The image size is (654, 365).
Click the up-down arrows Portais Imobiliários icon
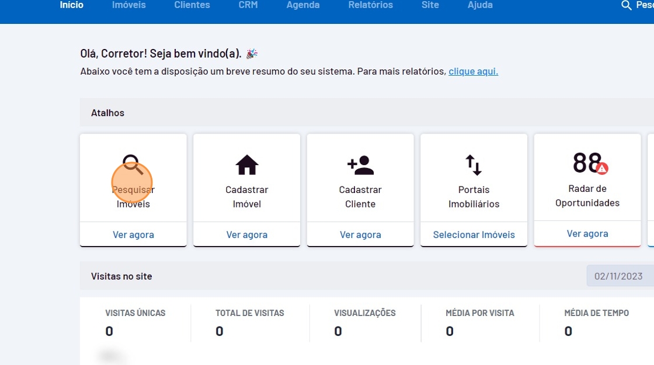tap(474, 166)
